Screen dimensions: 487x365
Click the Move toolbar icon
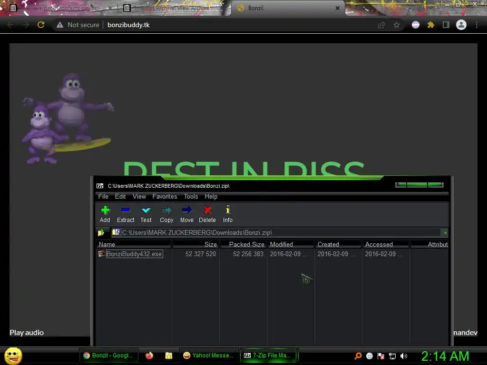[186, 214]
